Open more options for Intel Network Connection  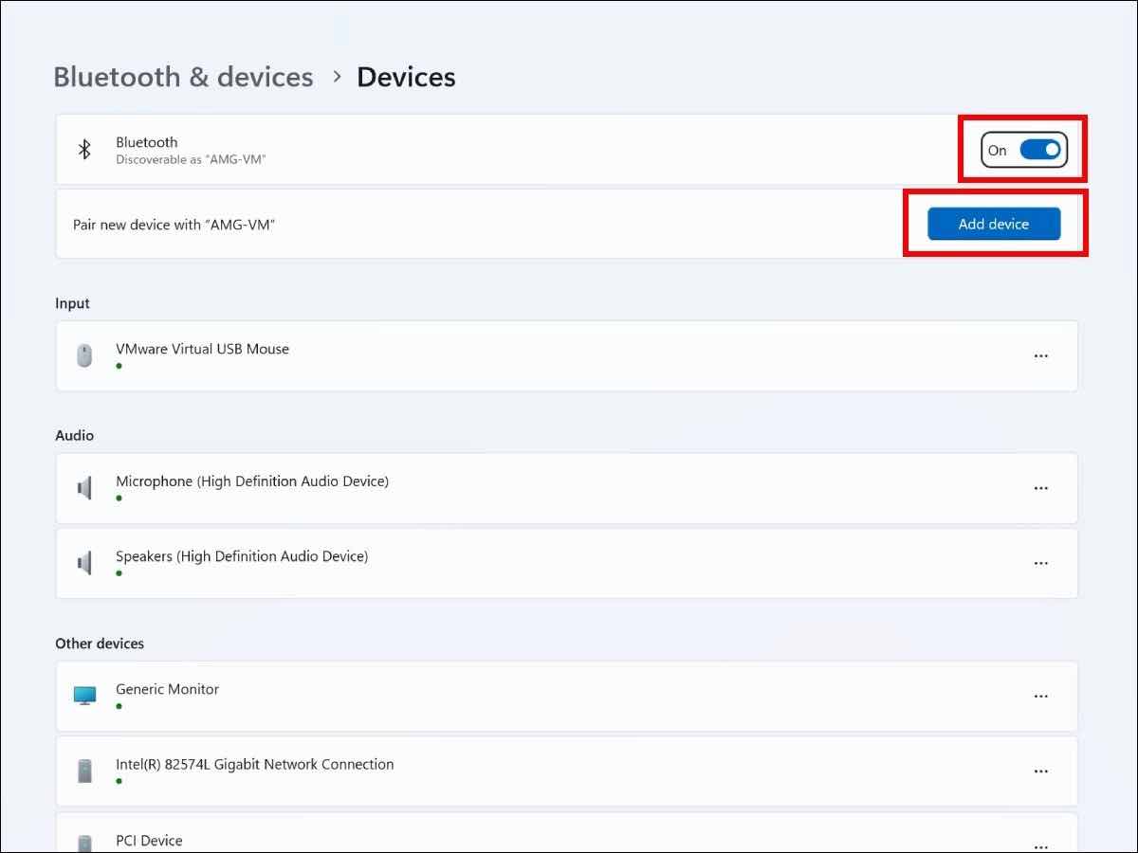pyautogui.click(x=1040, y=771)
